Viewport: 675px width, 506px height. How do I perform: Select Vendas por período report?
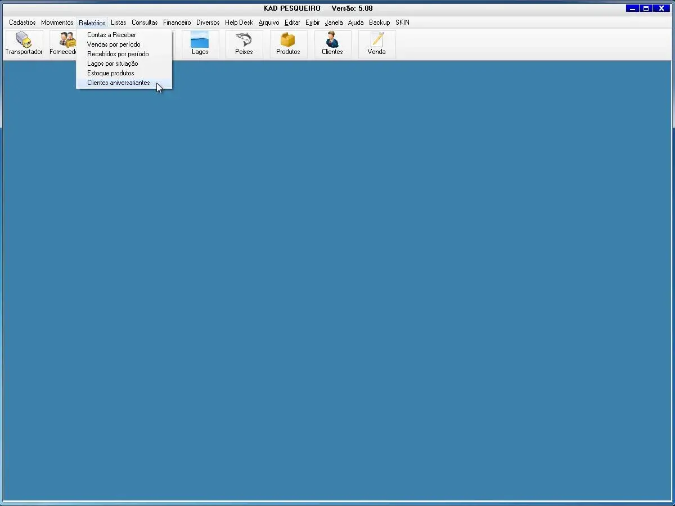click(124, 44)
